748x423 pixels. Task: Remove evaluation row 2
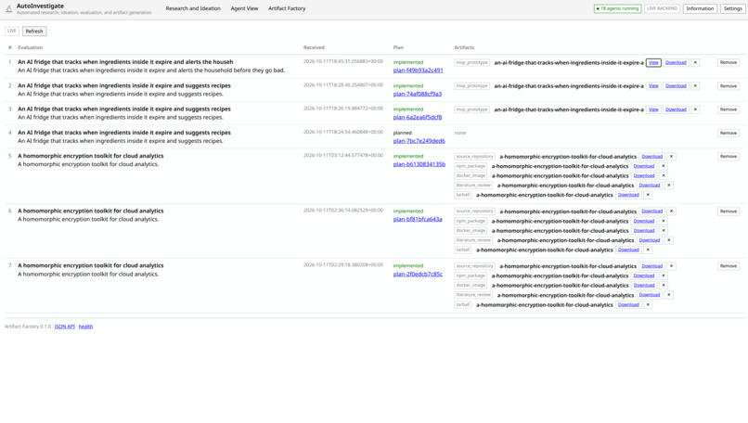(729, 86)
